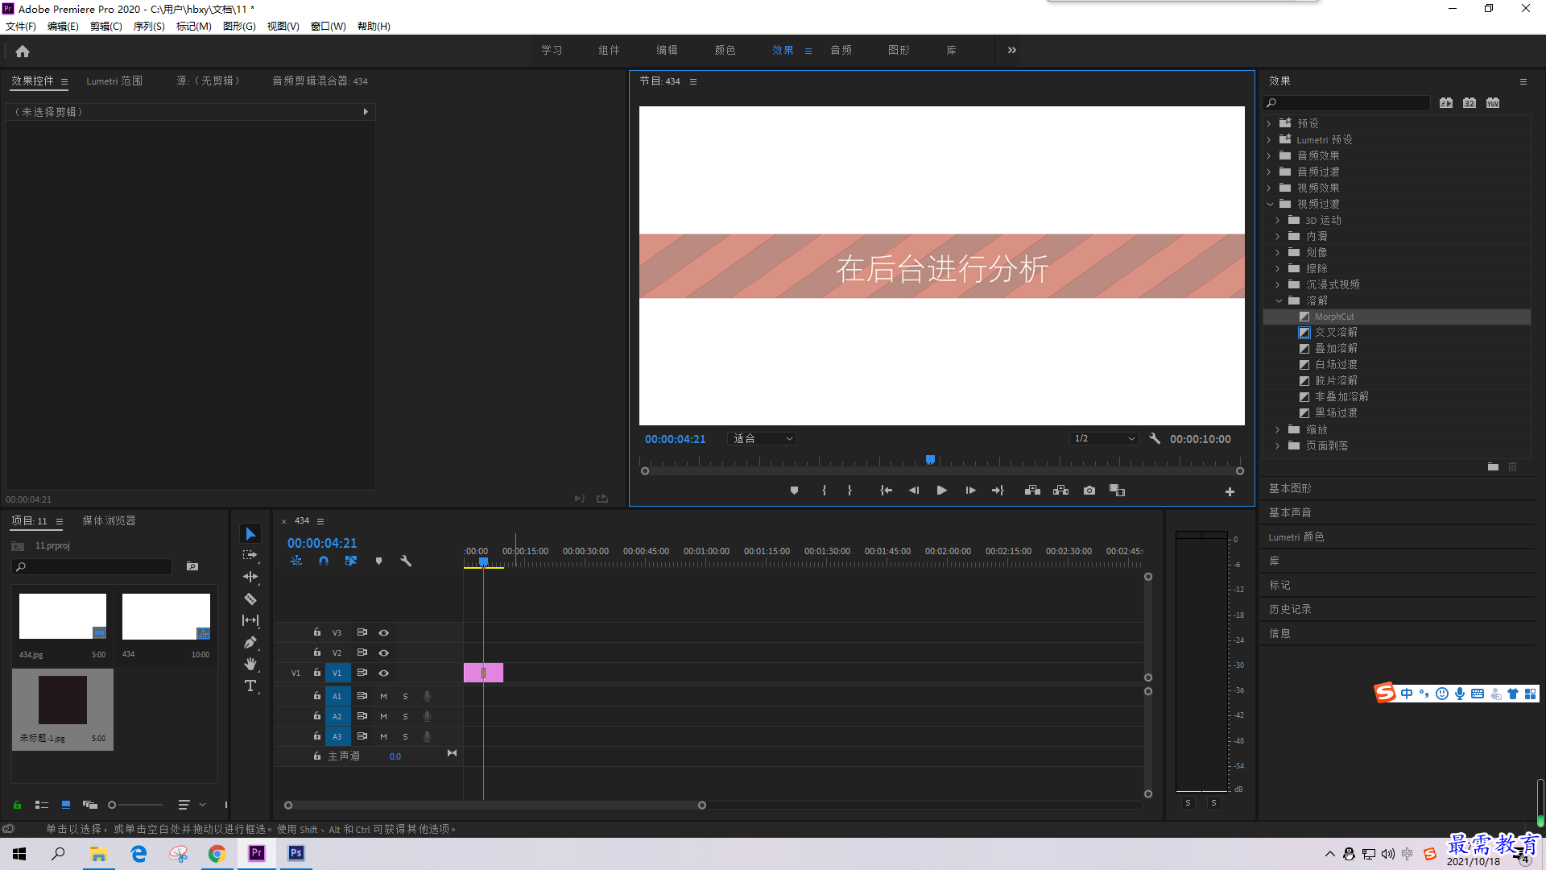Screen dimensions: 1546x870
Task: Switch to 编辑 workspace tab
Action: click(x=667, y=50)
